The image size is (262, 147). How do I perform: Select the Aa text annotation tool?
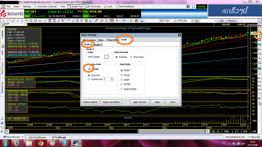coord(40,21)
